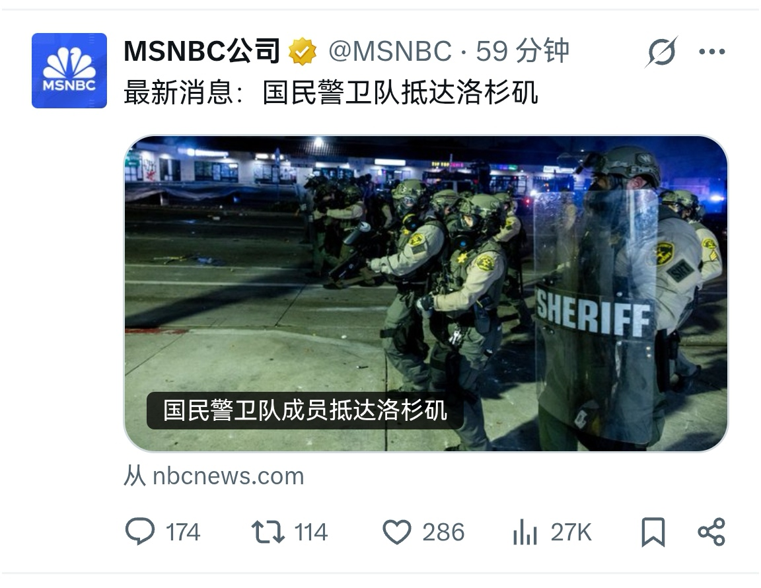This screenshot has height=588, width=761.
Task: Click the 国民警卫队成员抵达洛杉矶 caption overlay
Action: coord(305,410)
